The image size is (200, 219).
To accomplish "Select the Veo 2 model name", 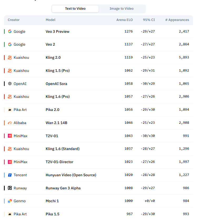I will pos(50,44).
